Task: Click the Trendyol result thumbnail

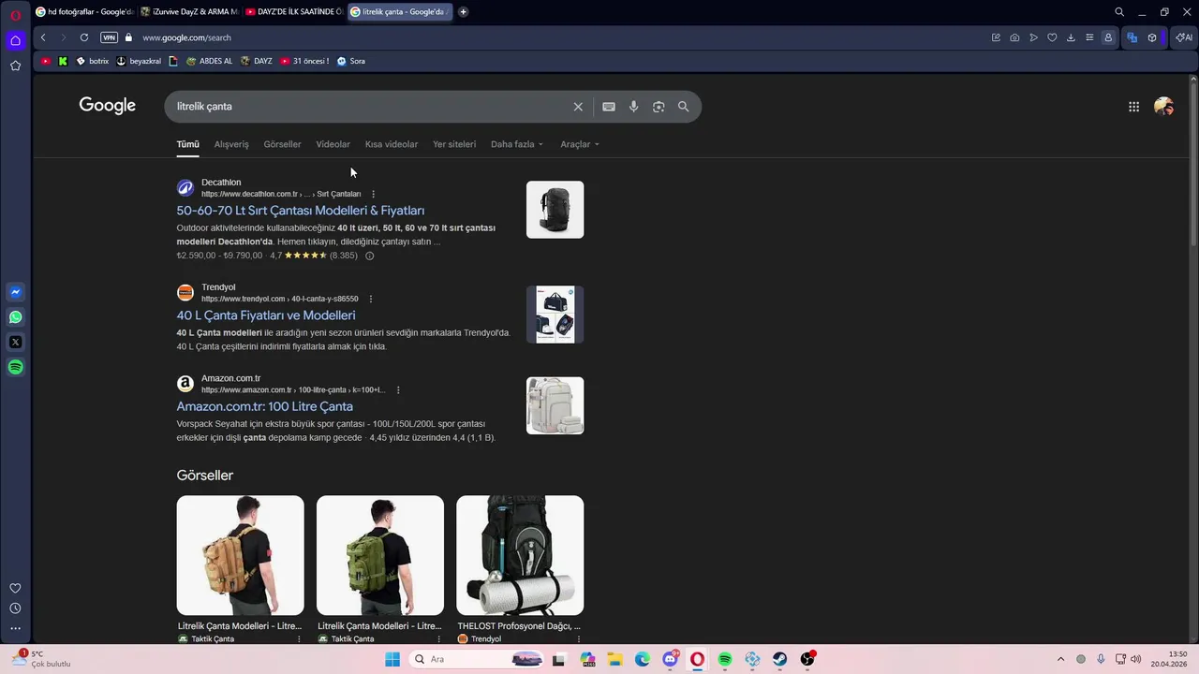Action: tap(555, 315)
